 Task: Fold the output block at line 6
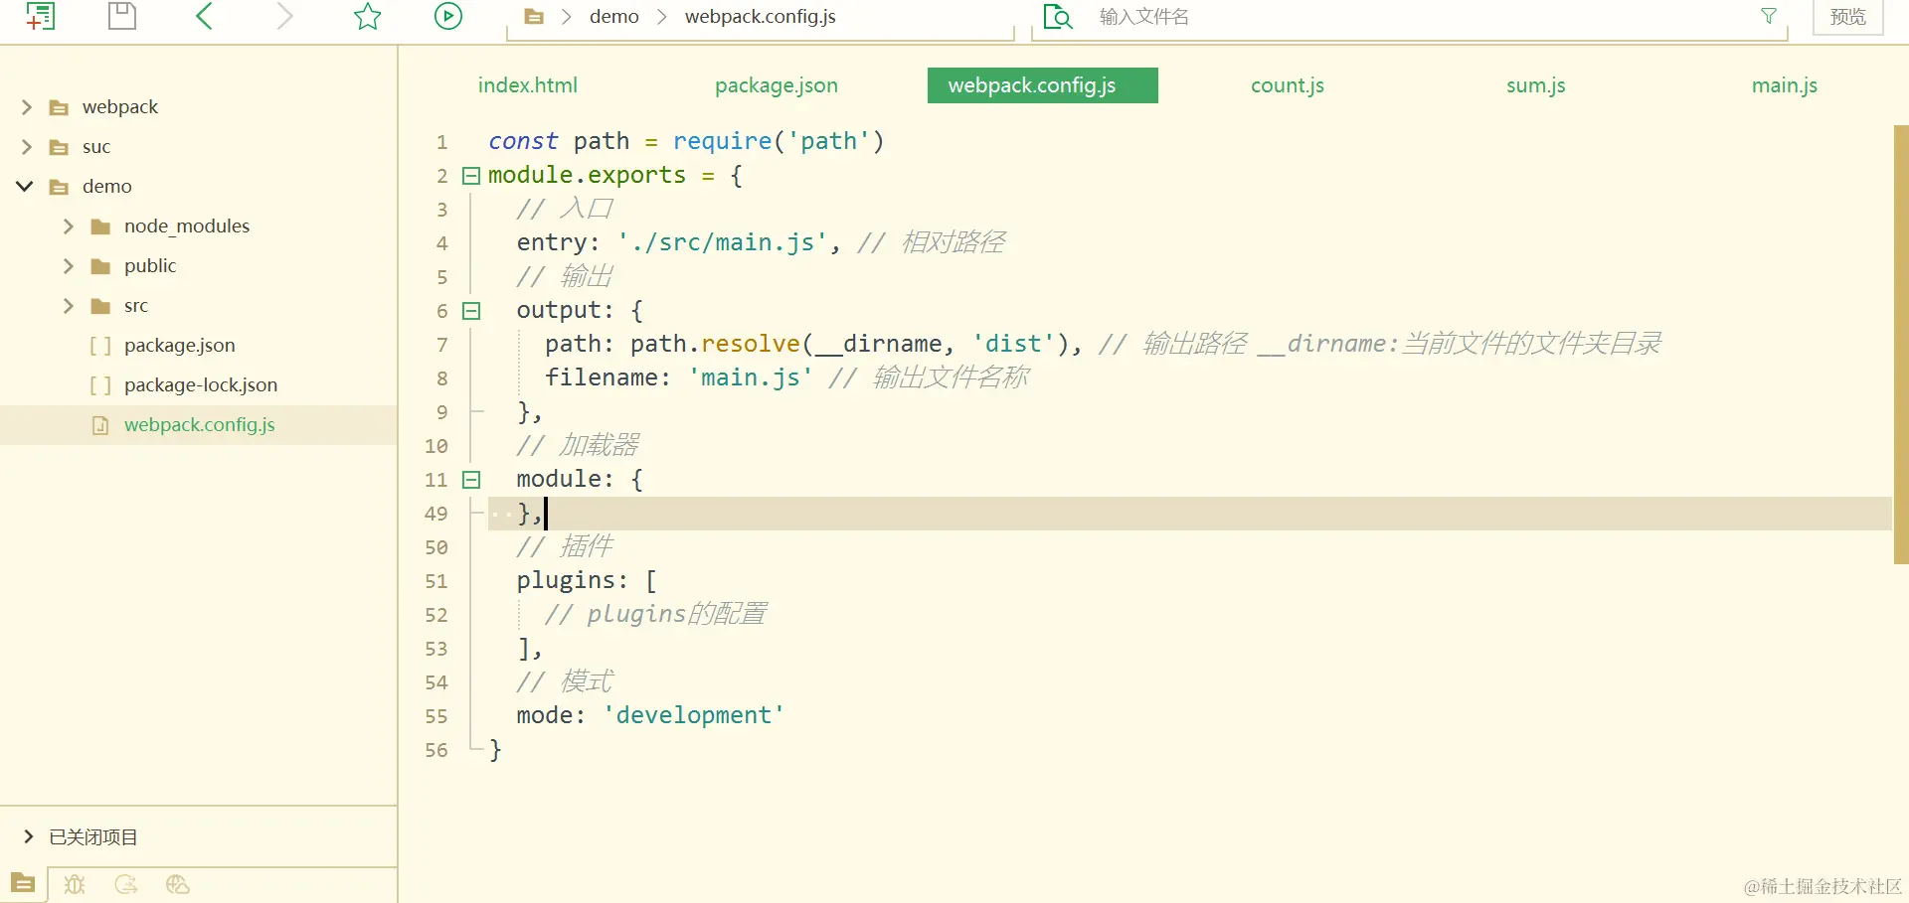click(x=471, y=311)
